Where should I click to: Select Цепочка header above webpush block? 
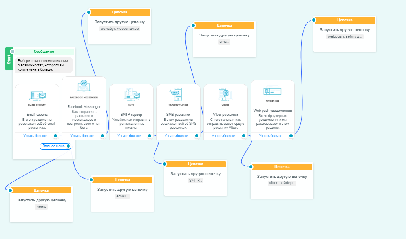coord(345,20)
